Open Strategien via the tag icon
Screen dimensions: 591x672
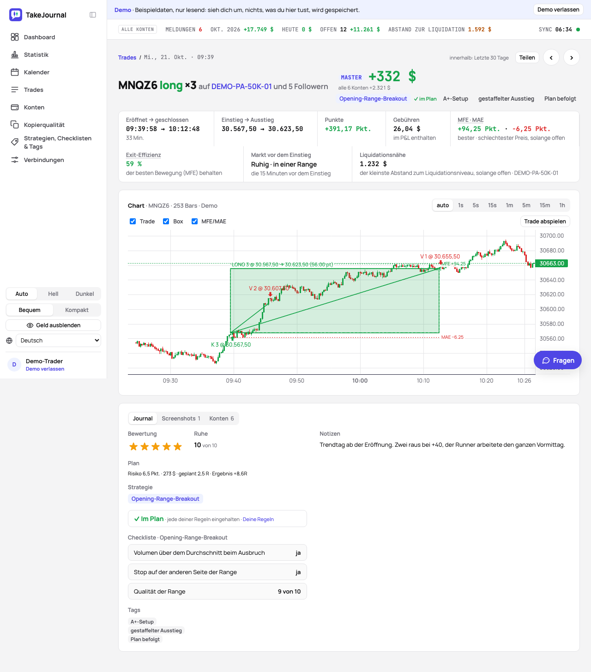point(15,142)
